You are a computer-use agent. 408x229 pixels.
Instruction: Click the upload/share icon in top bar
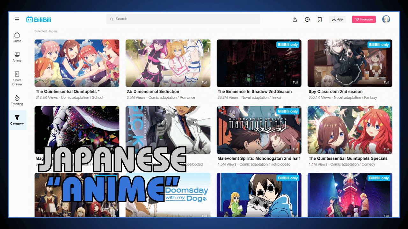point(295,19)
